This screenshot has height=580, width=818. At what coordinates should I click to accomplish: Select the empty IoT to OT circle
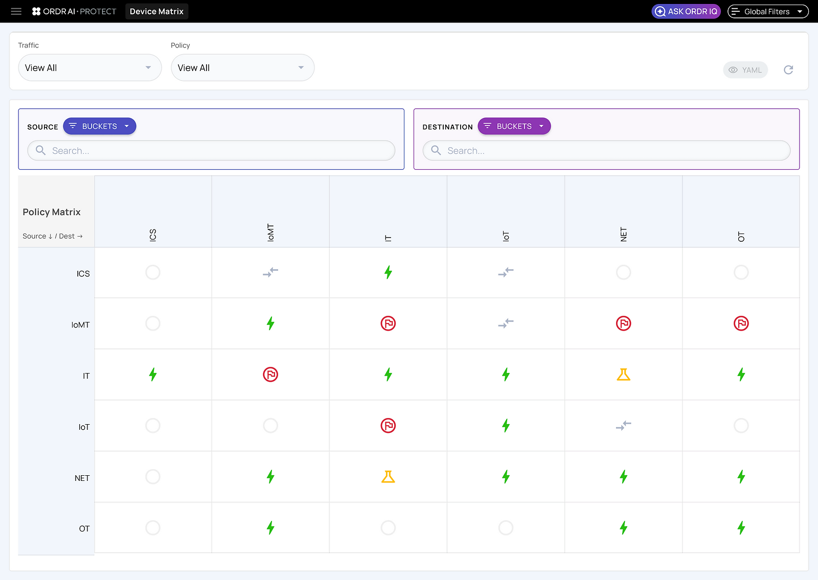pyautogui.click(x=741, y=426)
